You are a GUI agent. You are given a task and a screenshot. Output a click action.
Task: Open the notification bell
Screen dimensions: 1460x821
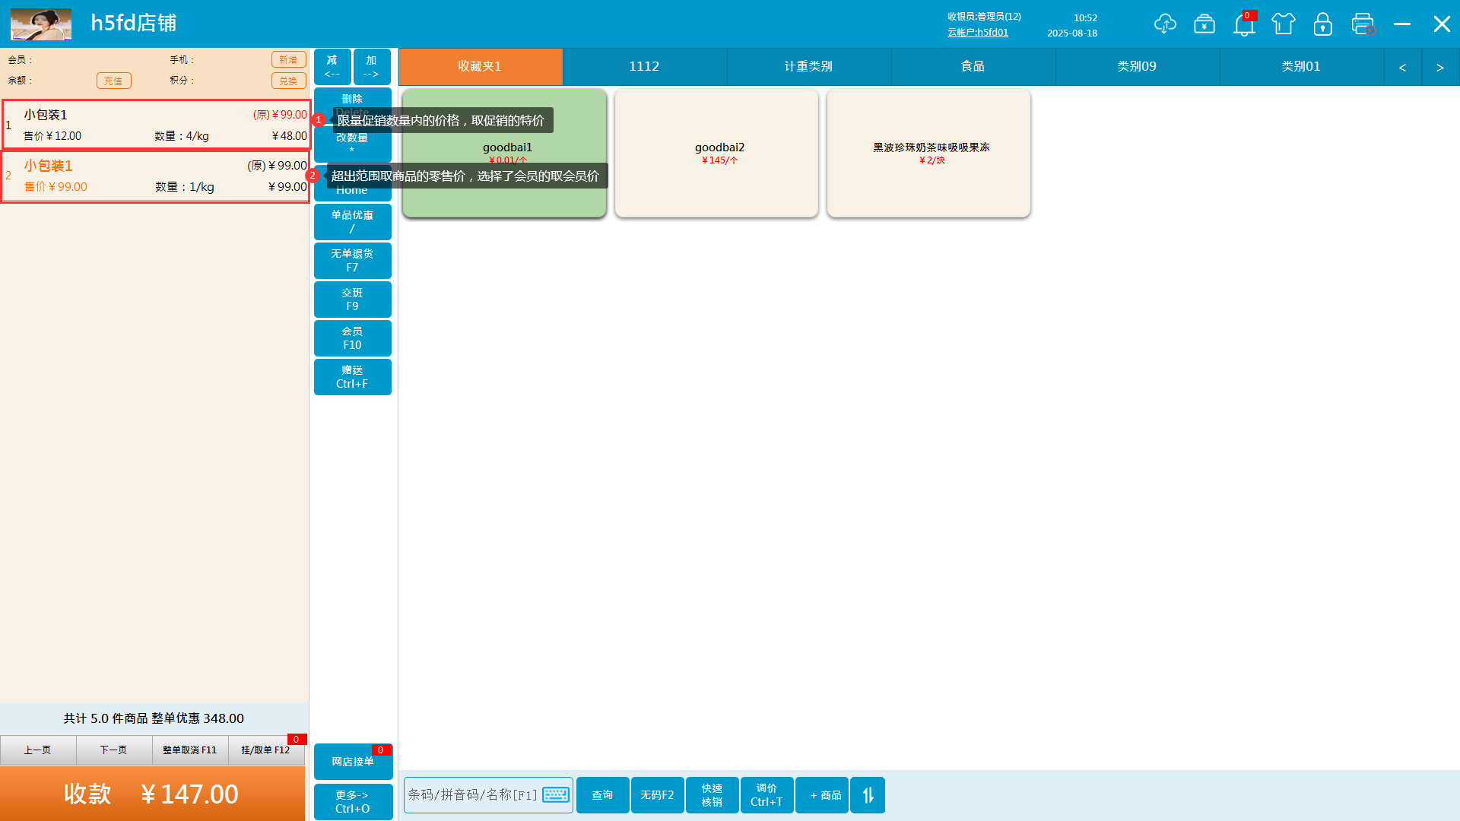(1244, 24)
